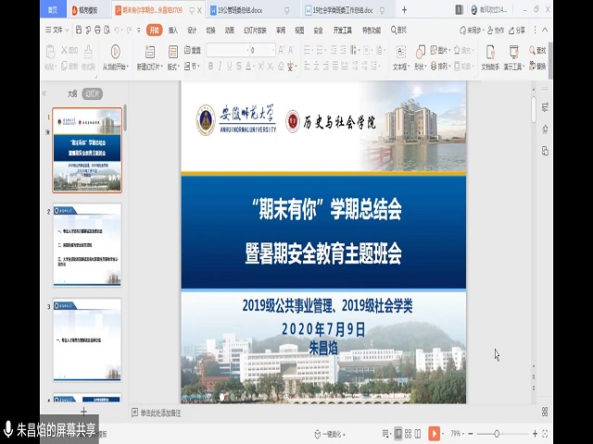Image resolution: width=593 pixels, height=444 pixels.
Task: Switch the panel to 大纲 outline view
Action: pyautogui.click(x=72, y=93)
